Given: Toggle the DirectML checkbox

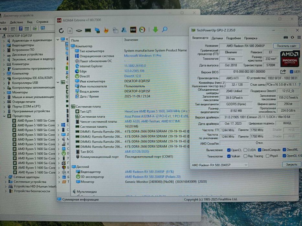Looking at the screenshot, I should pyautogui.click(x=284, y=149).
